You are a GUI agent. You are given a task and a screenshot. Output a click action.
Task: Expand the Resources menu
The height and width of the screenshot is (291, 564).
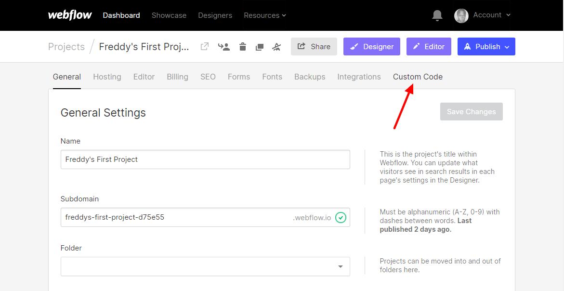coord(265,15)
